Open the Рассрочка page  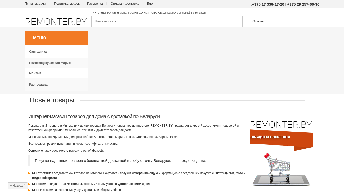[95, 4]
